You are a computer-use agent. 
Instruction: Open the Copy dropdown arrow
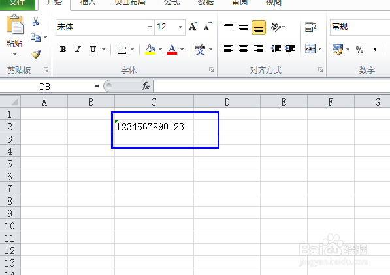click(45, 38)
